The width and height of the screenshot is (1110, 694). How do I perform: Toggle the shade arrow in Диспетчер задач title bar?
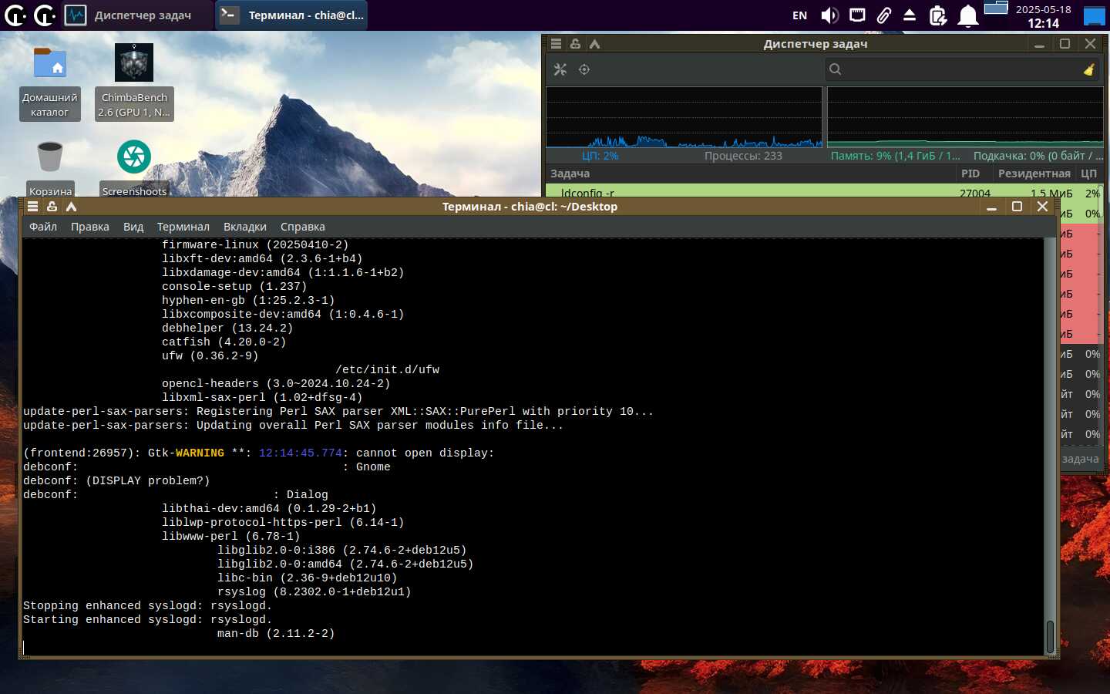click(594, 44)
